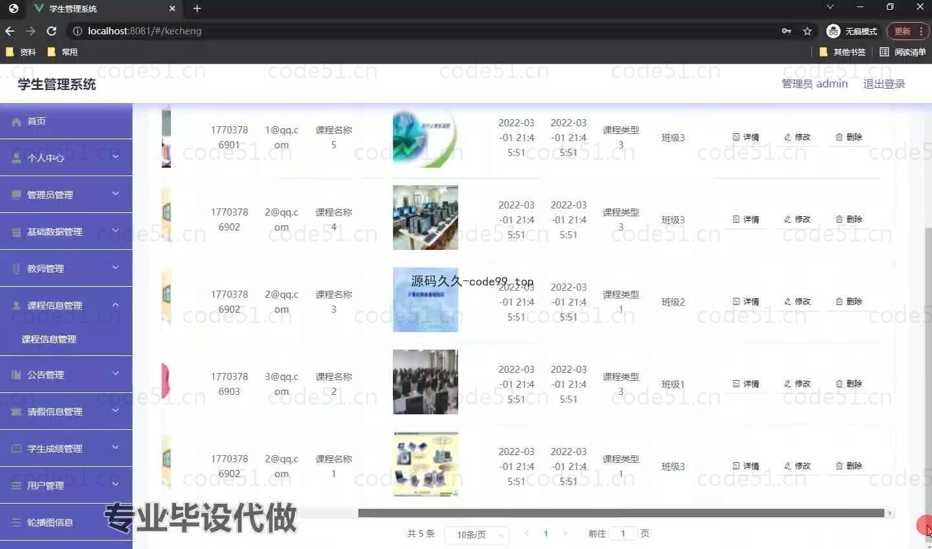Expand the 用户管理 submenu
This screenshot has width=932, height=549.
click(x=116, y=484)
